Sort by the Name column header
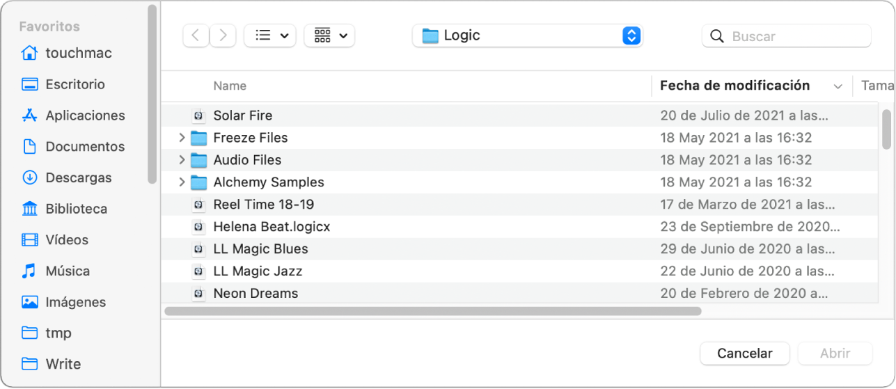Screen dimensions: 896x389 coord(230,86)
